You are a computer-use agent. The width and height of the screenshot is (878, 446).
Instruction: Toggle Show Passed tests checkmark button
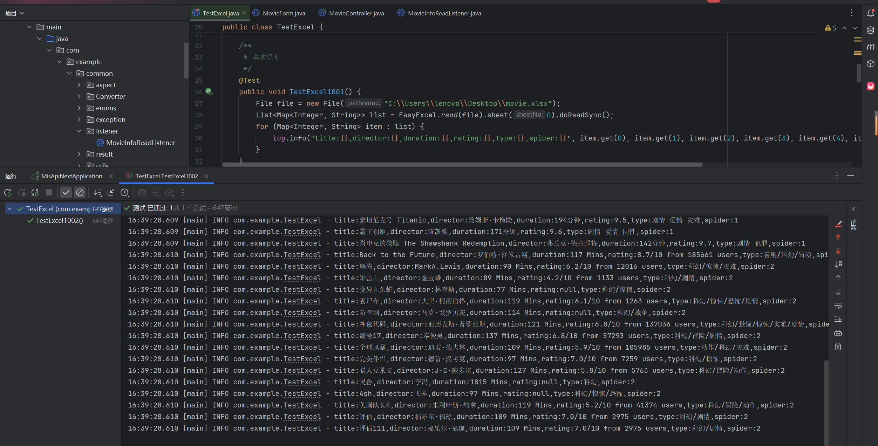click(x=66, y=192)
